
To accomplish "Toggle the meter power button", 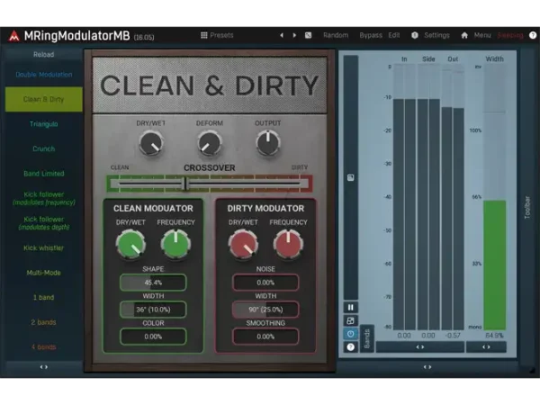I will point(351,334).
